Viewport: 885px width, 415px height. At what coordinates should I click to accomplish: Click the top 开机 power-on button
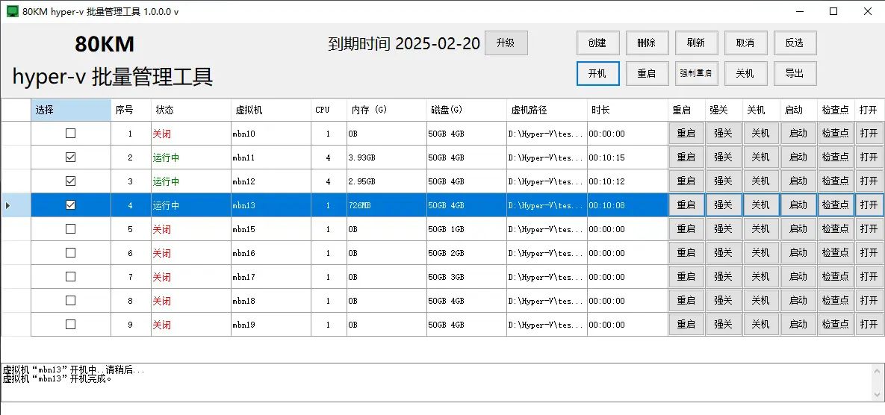(x=597, y=73)
